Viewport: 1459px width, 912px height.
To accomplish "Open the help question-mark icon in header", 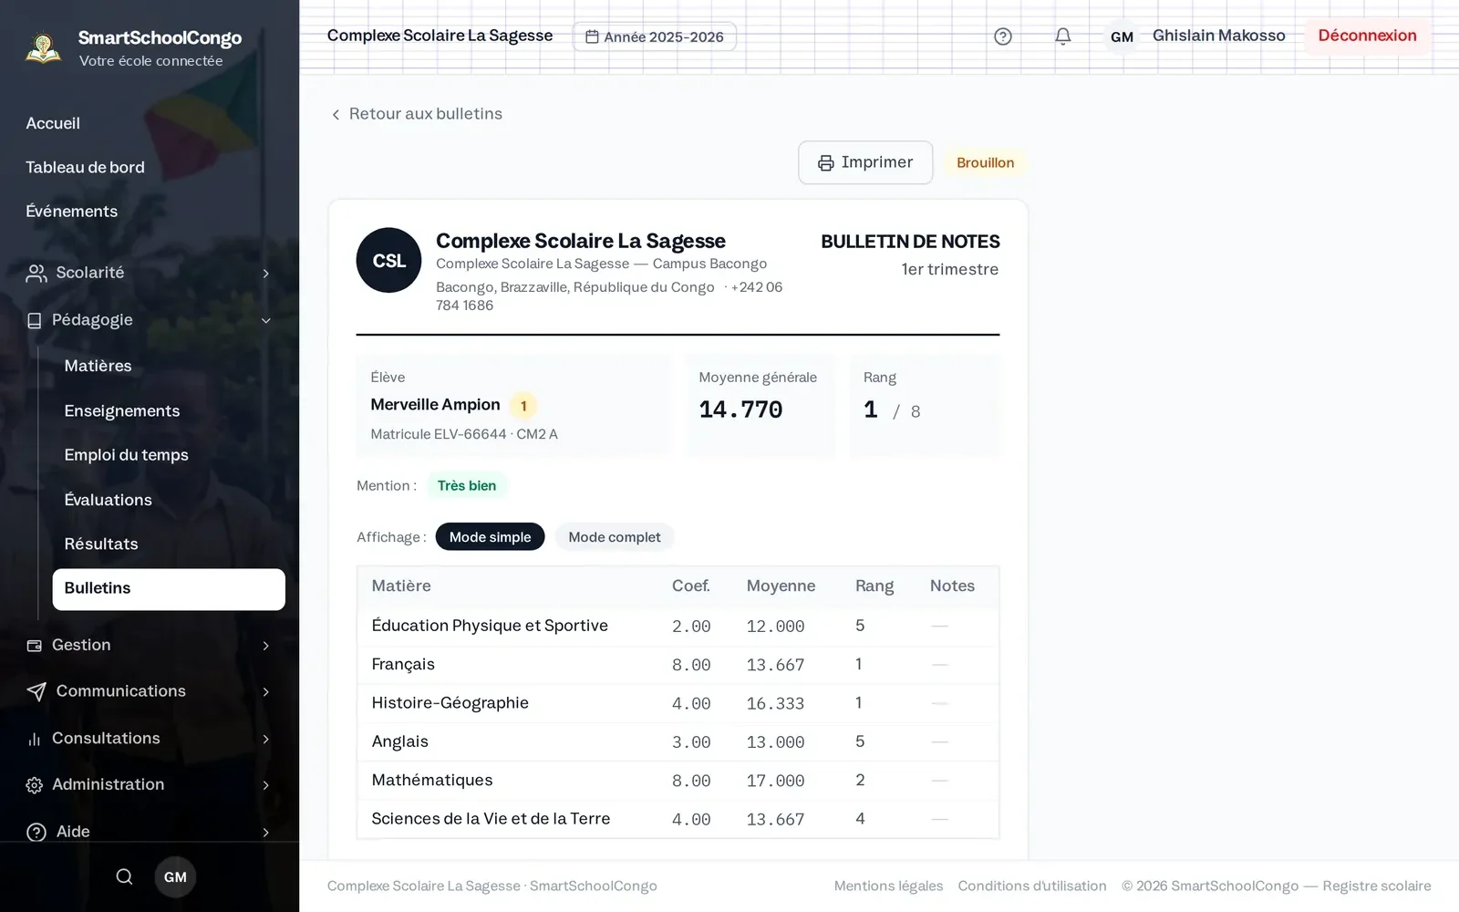I will [x=1003, y=36].
